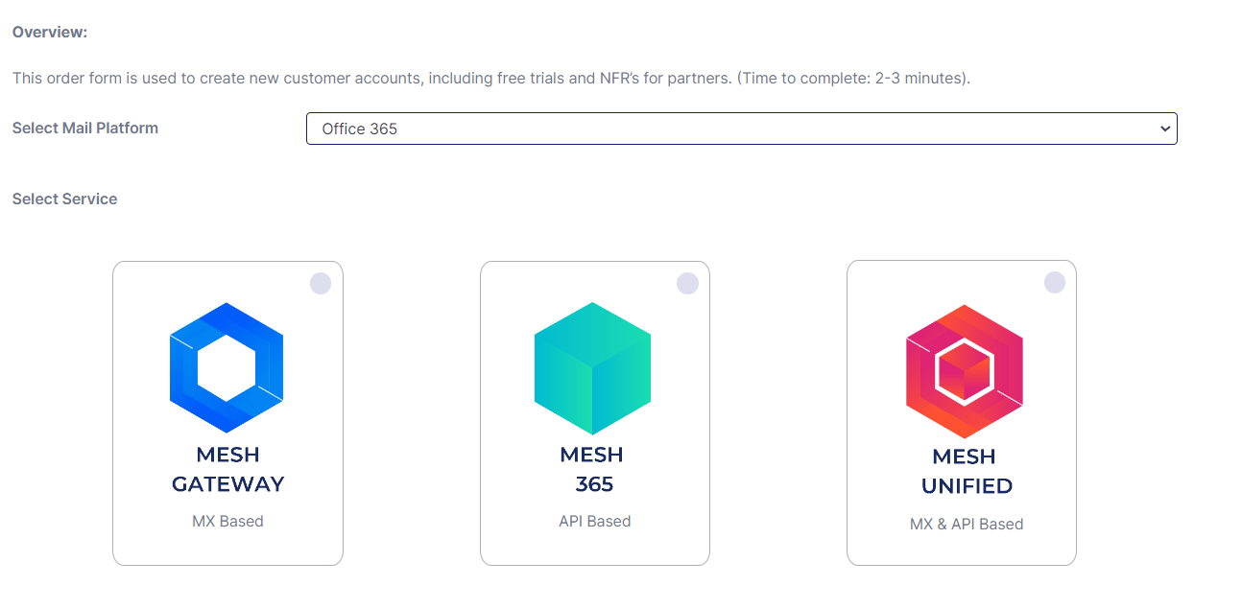Choose the Mesh Unified radio circle

coord(1054,283)
